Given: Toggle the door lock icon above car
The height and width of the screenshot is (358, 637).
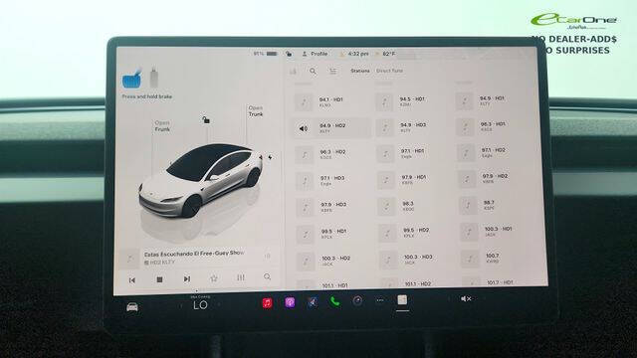Looking at the screenshot, I should 206,119.
